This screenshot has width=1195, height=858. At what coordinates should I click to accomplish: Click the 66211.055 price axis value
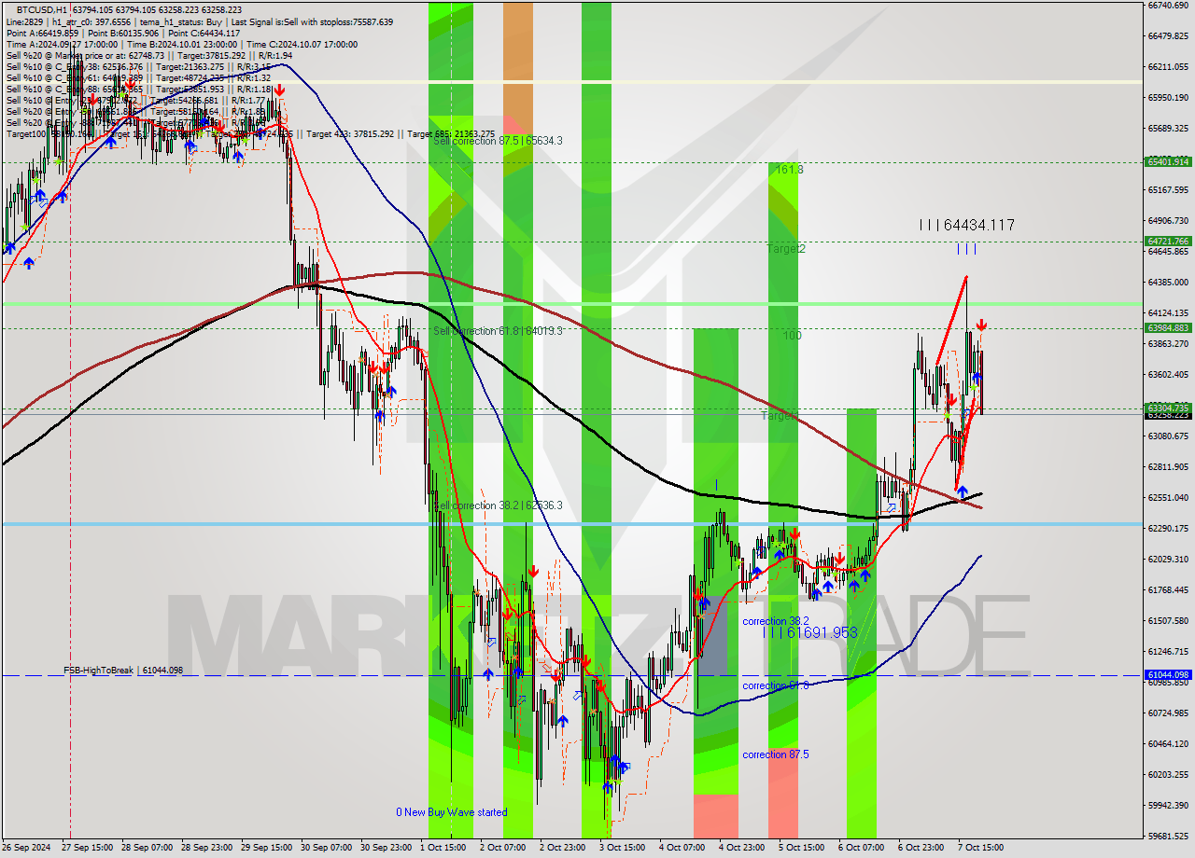pos(1167,67)
